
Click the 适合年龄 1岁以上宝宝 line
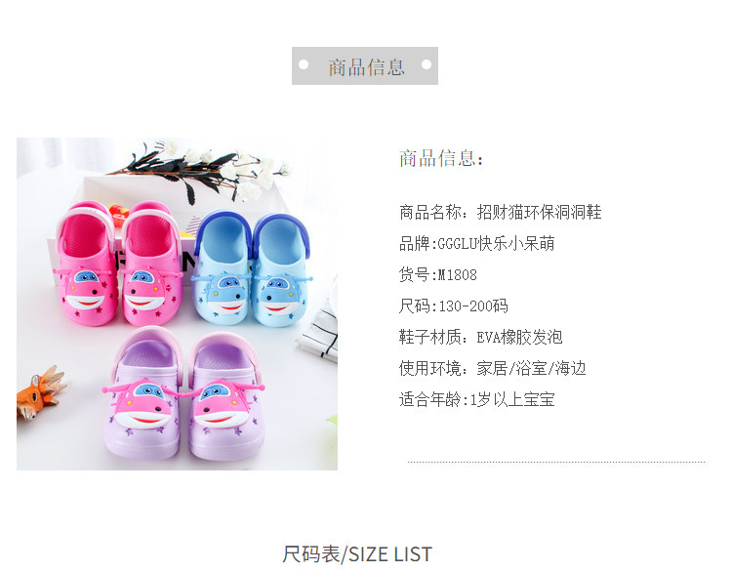coord(476,399)
